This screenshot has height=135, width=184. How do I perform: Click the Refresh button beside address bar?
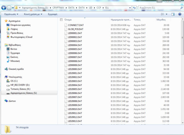coord(134,8)
